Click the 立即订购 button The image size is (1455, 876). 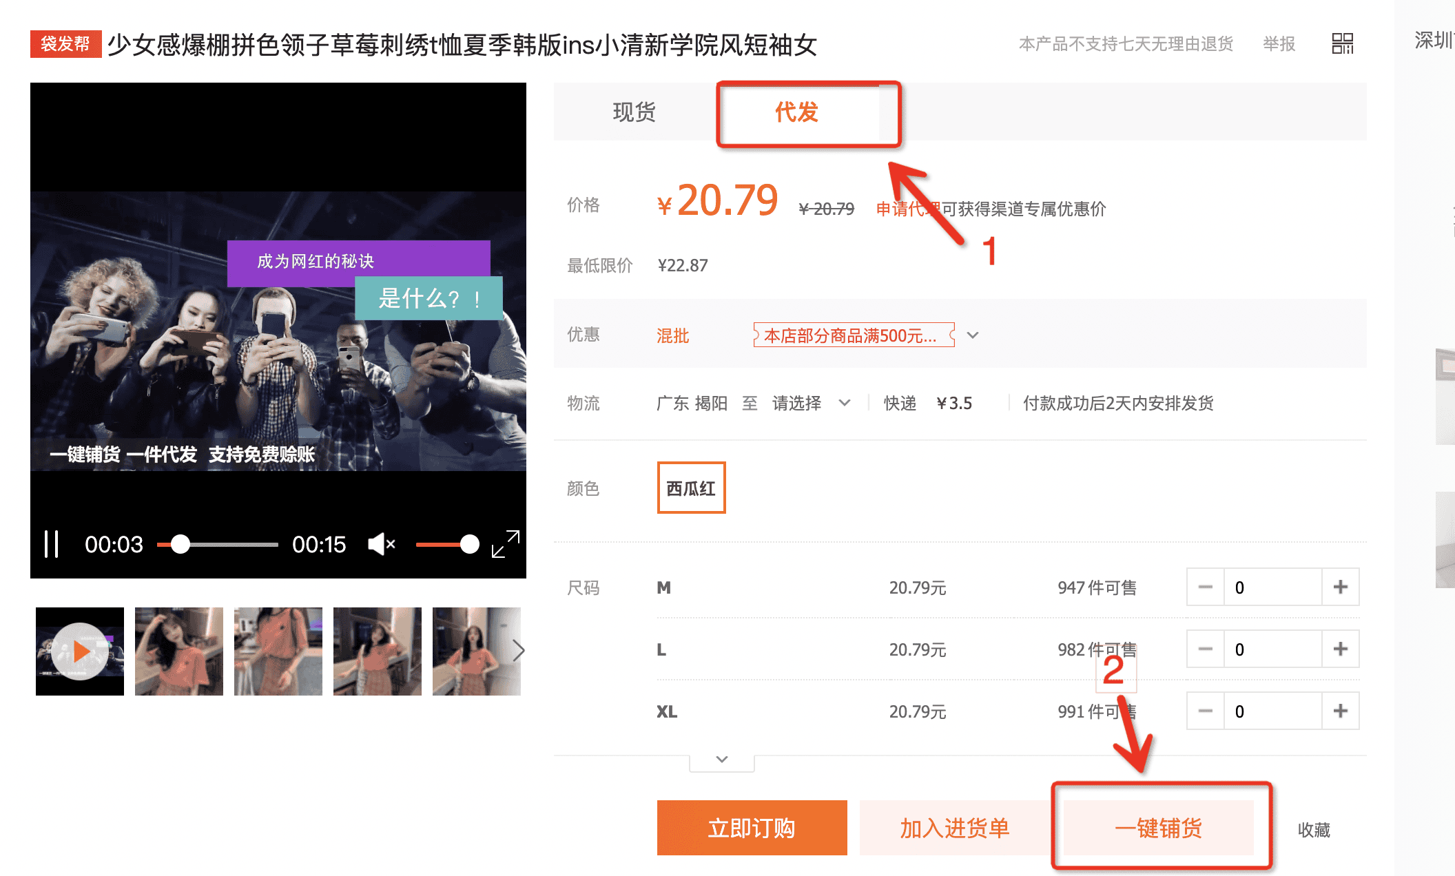(x=751, y=828)
